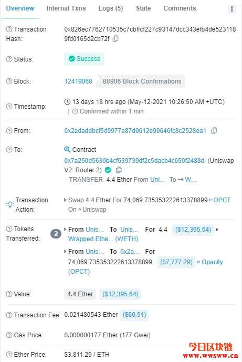Image resolution: width=242 pixels, height=362 pixels.
Task: Click the help icon next to Block
Action: click(9, 81)
